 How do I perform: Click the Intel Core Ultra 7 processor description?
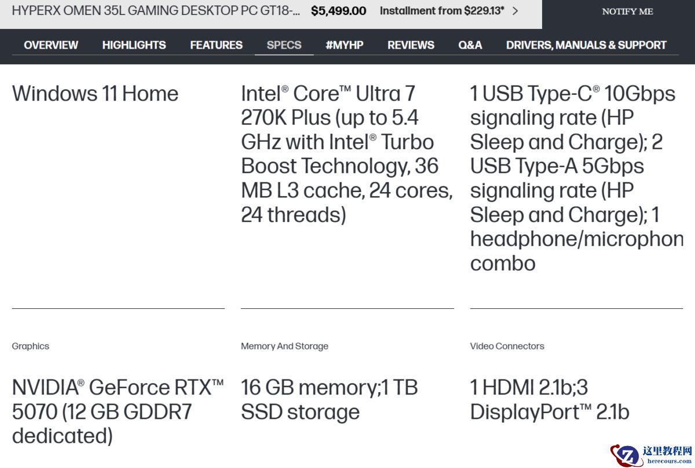tap(346, 154)
